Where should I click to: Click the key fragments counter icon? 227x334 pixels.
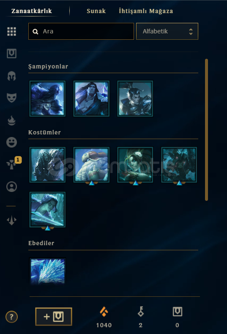coord(140,312)
